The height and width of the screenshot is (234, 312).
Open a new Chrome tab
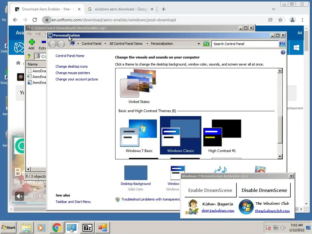(x=163, y=9)
